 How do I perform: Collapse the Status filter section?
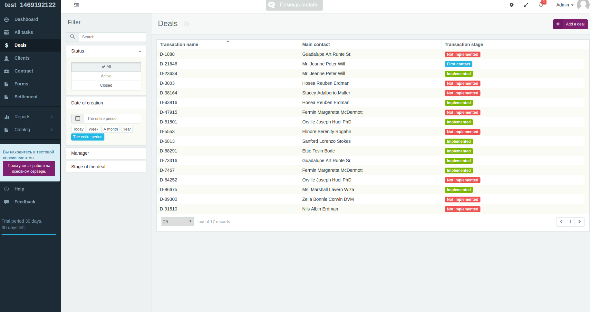tap(140, 51)
